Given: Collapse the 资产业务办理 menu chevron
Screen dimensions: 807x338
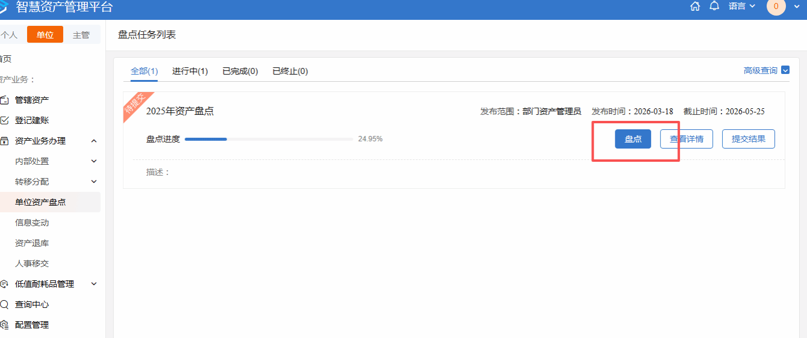Looking at the screenshot, I should click(x=93, y=141).
